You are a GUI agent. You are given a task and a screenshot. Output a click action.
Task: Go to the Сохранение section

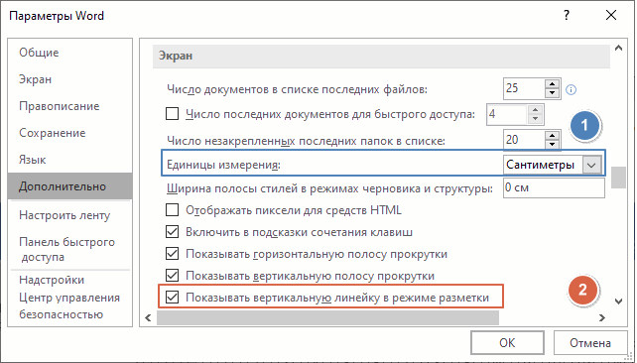(x=53, y=133)
